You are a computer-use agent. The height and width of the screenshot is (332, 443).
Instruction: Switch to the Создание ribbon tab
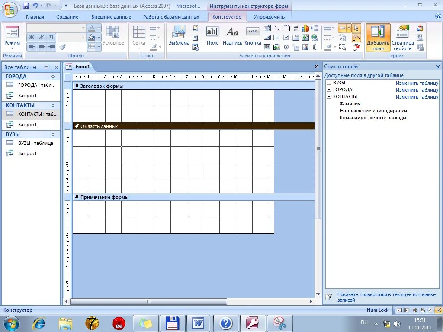[67, 17]
